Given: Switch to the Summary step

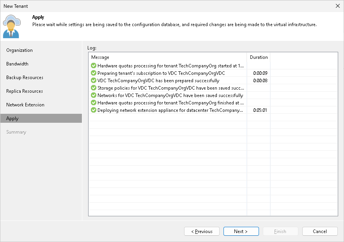Looking at the screenshot, I should pos(16,132).
